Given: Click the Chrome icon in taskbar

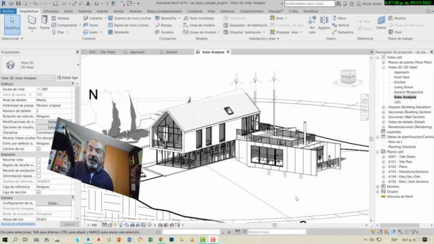Looking at the screenshot, I should point(161,240).
